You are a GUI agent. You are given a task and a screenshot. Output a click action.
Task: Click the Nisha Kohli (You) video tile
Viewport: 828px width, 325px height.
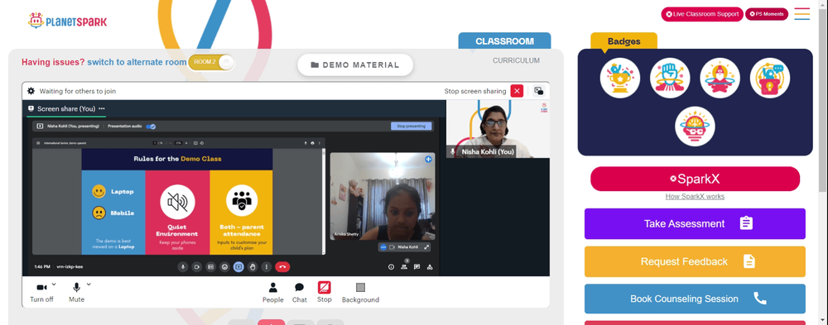coord(498,129)
